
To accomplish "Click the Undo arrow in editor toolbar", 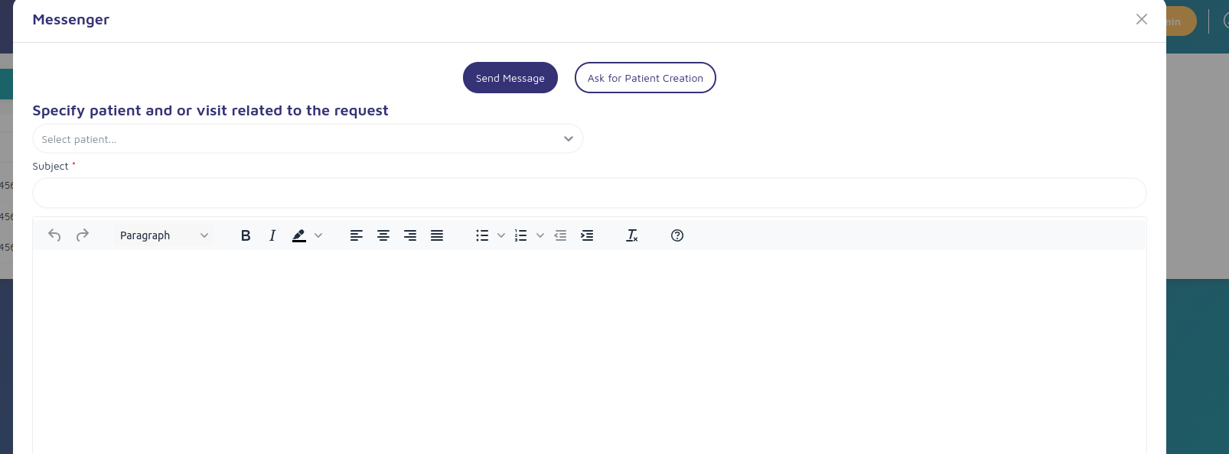I will click(54, 235).
